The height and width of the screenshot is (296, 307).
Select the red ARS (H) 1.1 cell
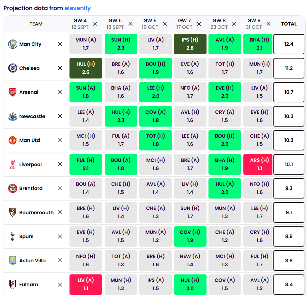click(x=258, y=164)
